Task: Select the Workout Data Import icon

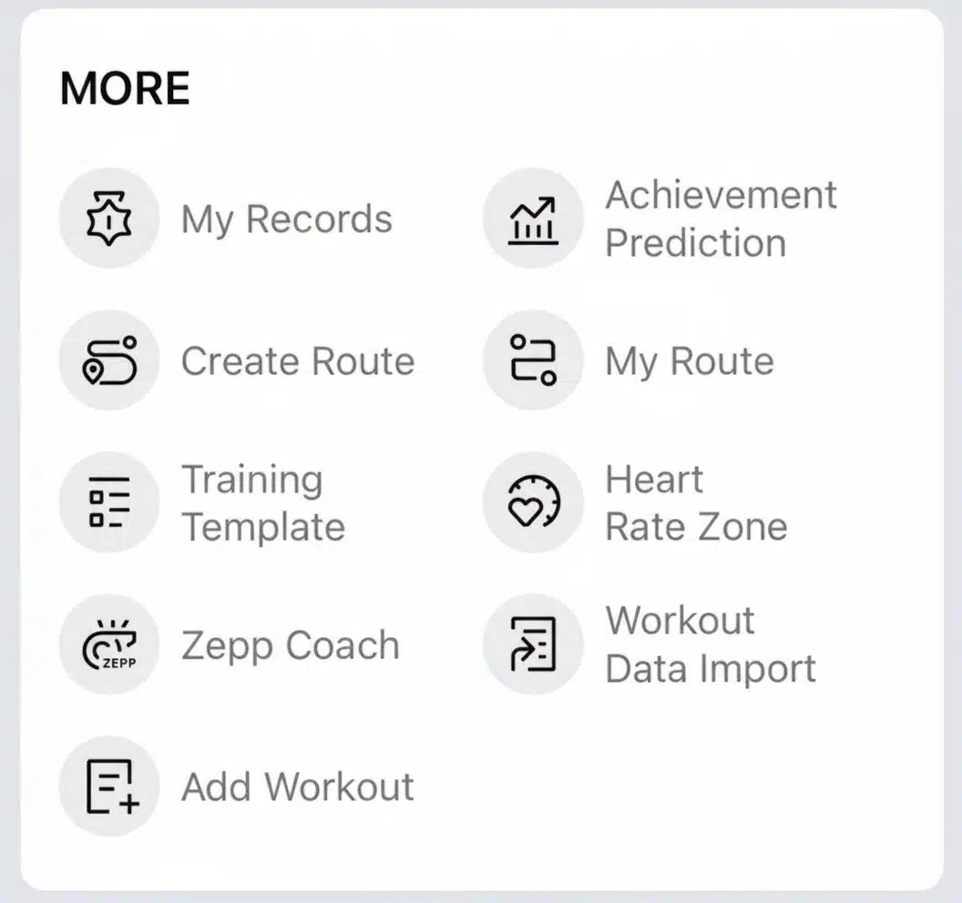Action: [533, 644]
